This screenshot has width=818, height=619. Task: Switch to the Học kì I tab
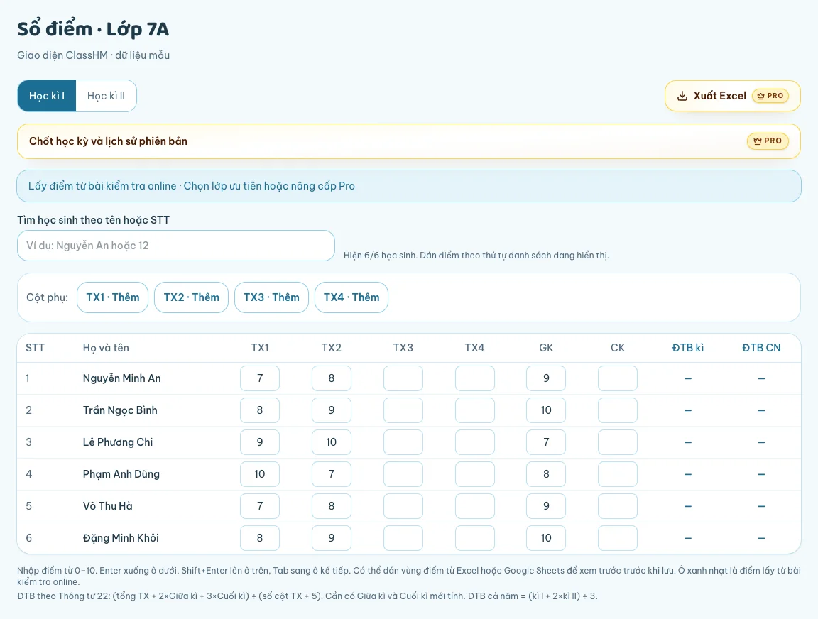point(47,96)
